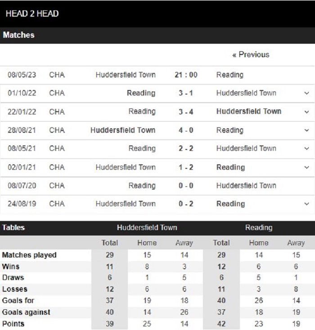Open Huddersfield Town in upcoming 08/05/23 fixture
The image size is (315, 330).
point(126,75)
